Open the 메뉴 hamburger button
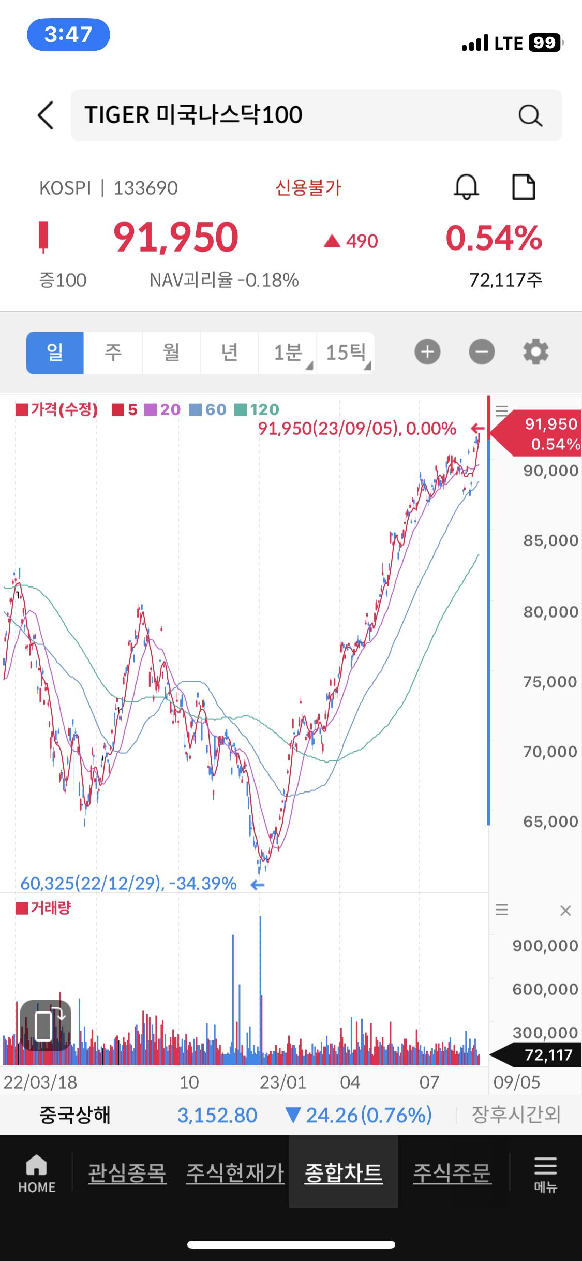 click(x=545, y=1174)
